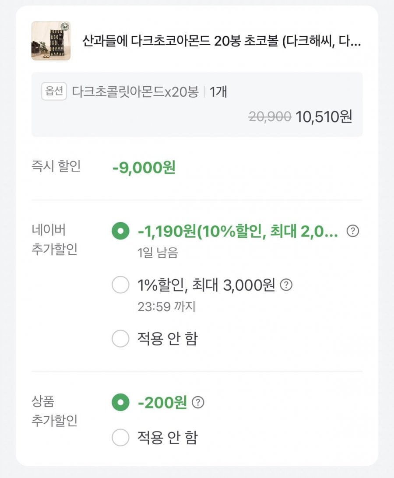
Task: Select the -1,190원 10% discount radio button
Action: click(x=121, y=231)
